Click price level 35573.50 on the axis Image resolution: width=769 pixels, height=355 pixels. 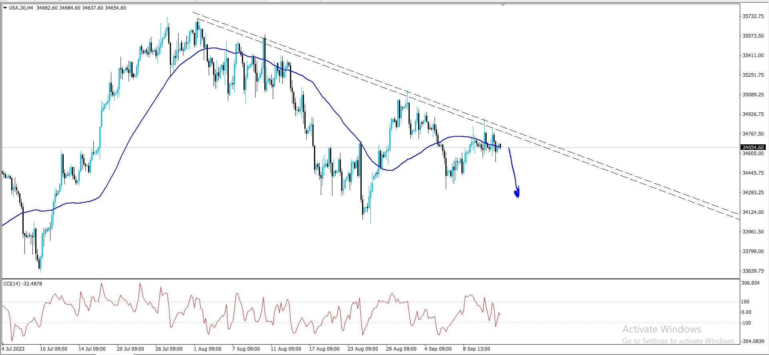pyautogui.click(x=753, y=36)
